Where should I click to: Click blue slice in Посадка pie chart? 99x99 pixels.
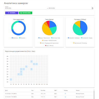click(84, 28)
